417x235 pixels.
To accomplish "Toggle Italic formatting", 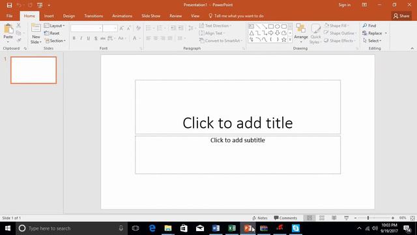I will [81, 39].
